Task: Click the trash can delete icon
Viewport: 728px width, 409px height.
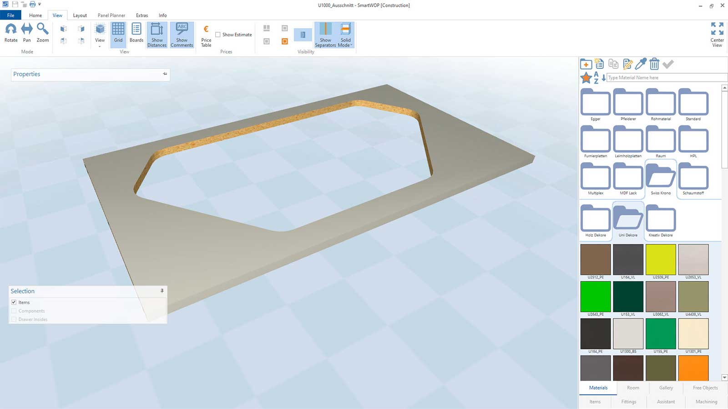Action: click(x=654, y=64)
